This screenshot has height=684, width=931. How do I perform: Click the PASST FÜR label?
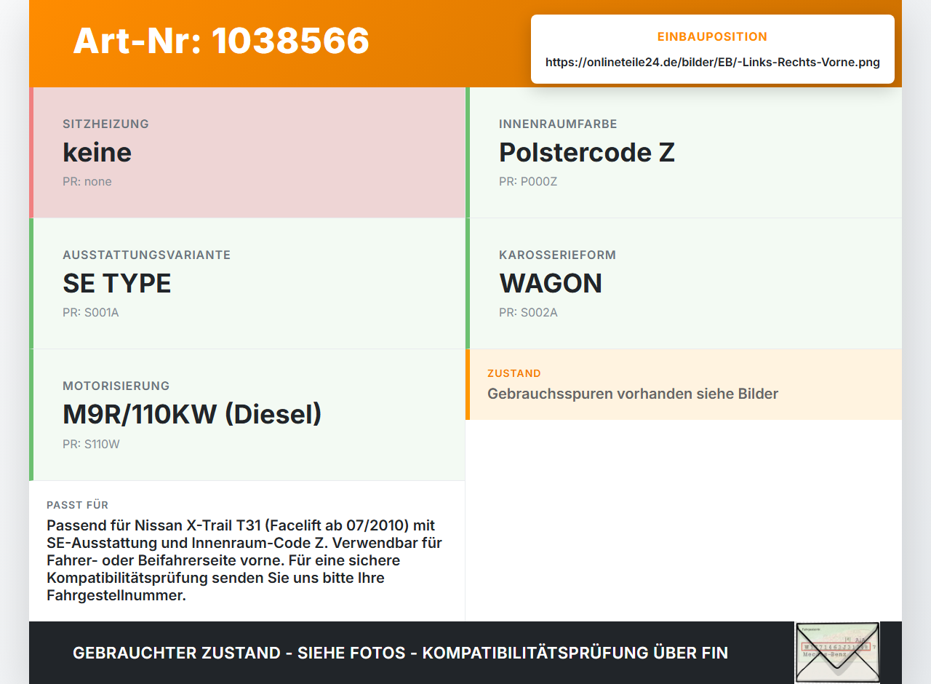(x=78, y=505)
